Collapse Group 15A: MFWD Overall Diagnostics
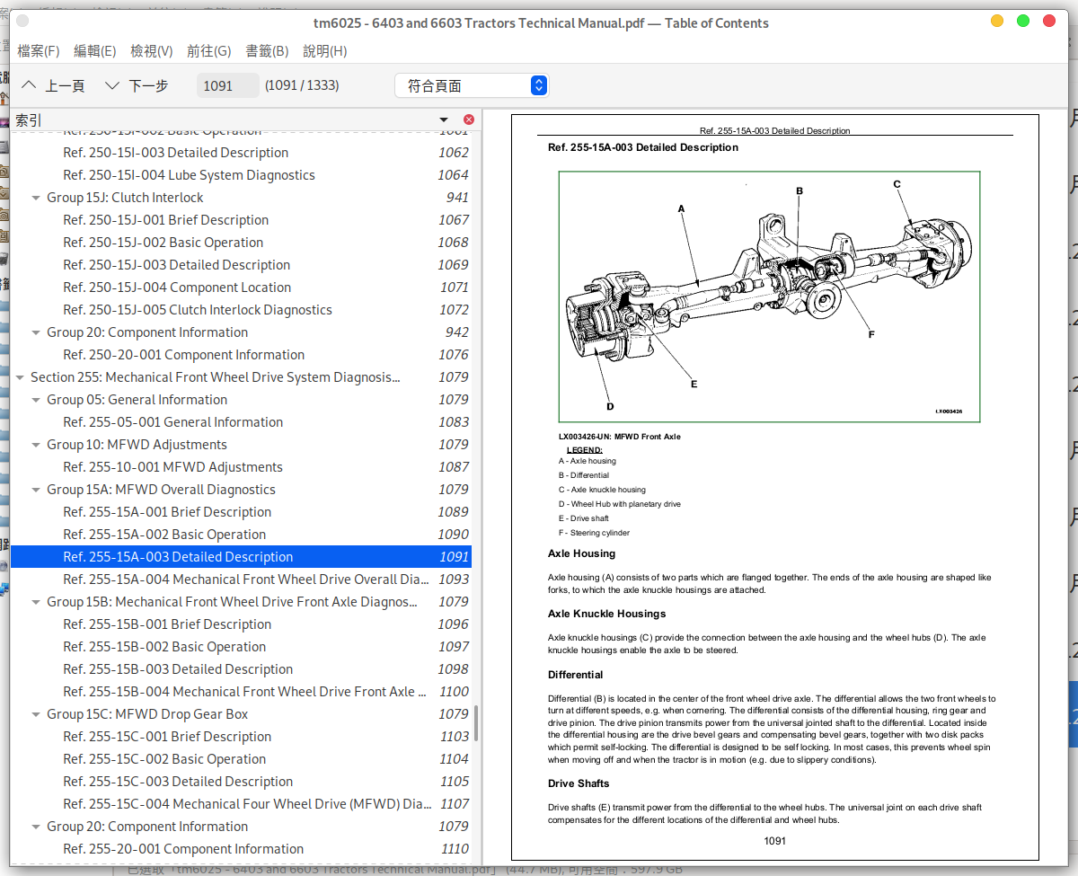Screen dimensions: 1078x876 click(36, 490)
